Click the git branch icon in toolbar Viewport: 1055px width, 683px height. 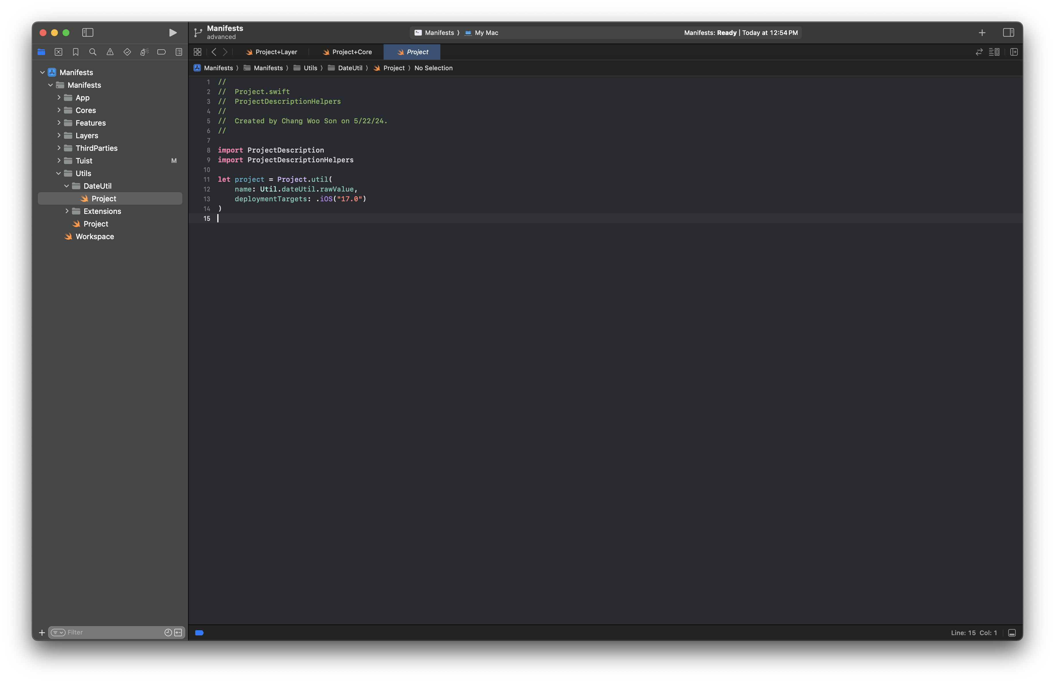(198, 32)
